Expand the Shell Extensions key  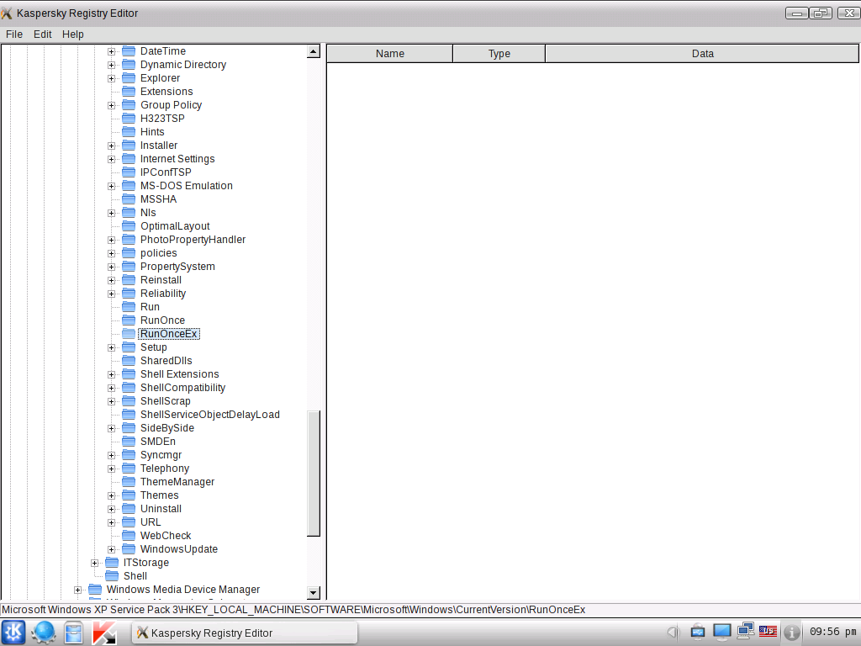pyautogui.click(x=112, y=374)
